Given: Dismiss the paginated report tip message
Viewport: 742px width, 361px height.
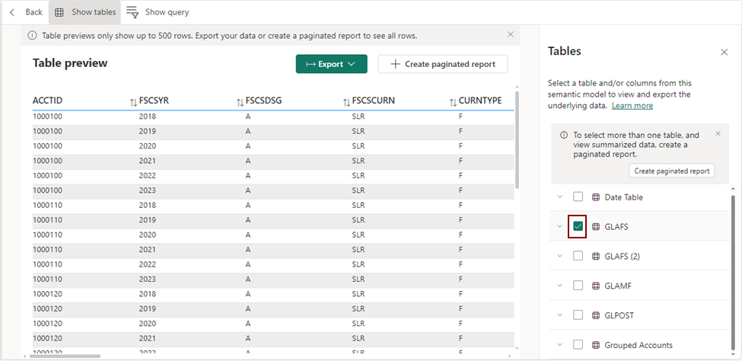Looking at the screenshot, I should [x=718, y=134].
